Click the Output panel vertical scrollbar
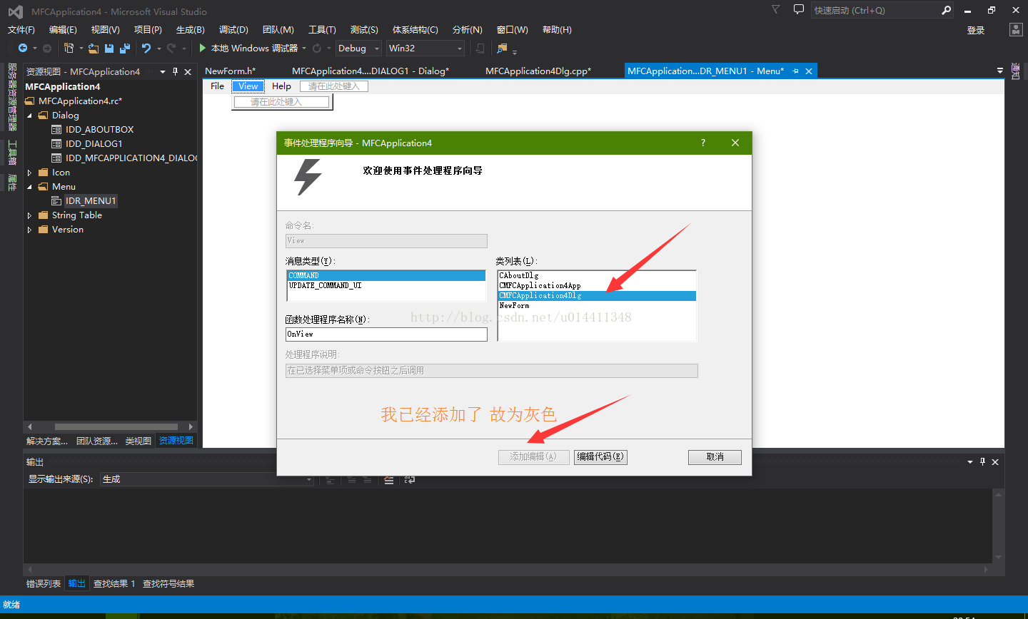The height and width of the screenshot is (619, 1028). (998, 525)
